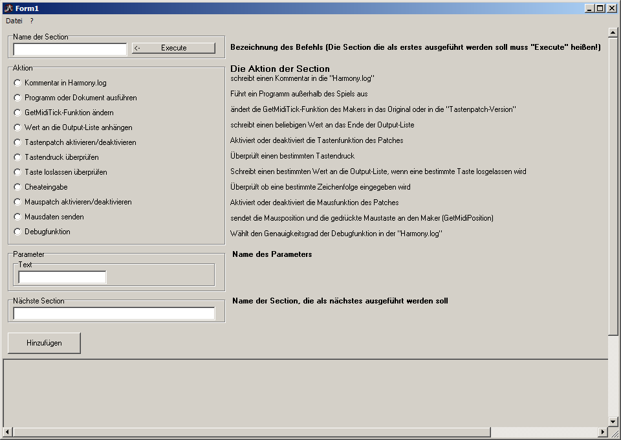Screen dimensions: 621x440
Task: Choose 'Mauspatch aktivieren/deaktivieren' option
Action: (17, 202)
